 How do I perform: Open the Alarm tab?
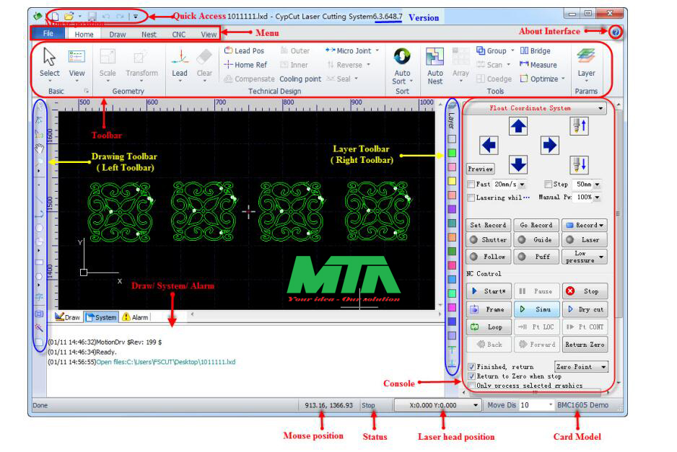coord(135,317)
